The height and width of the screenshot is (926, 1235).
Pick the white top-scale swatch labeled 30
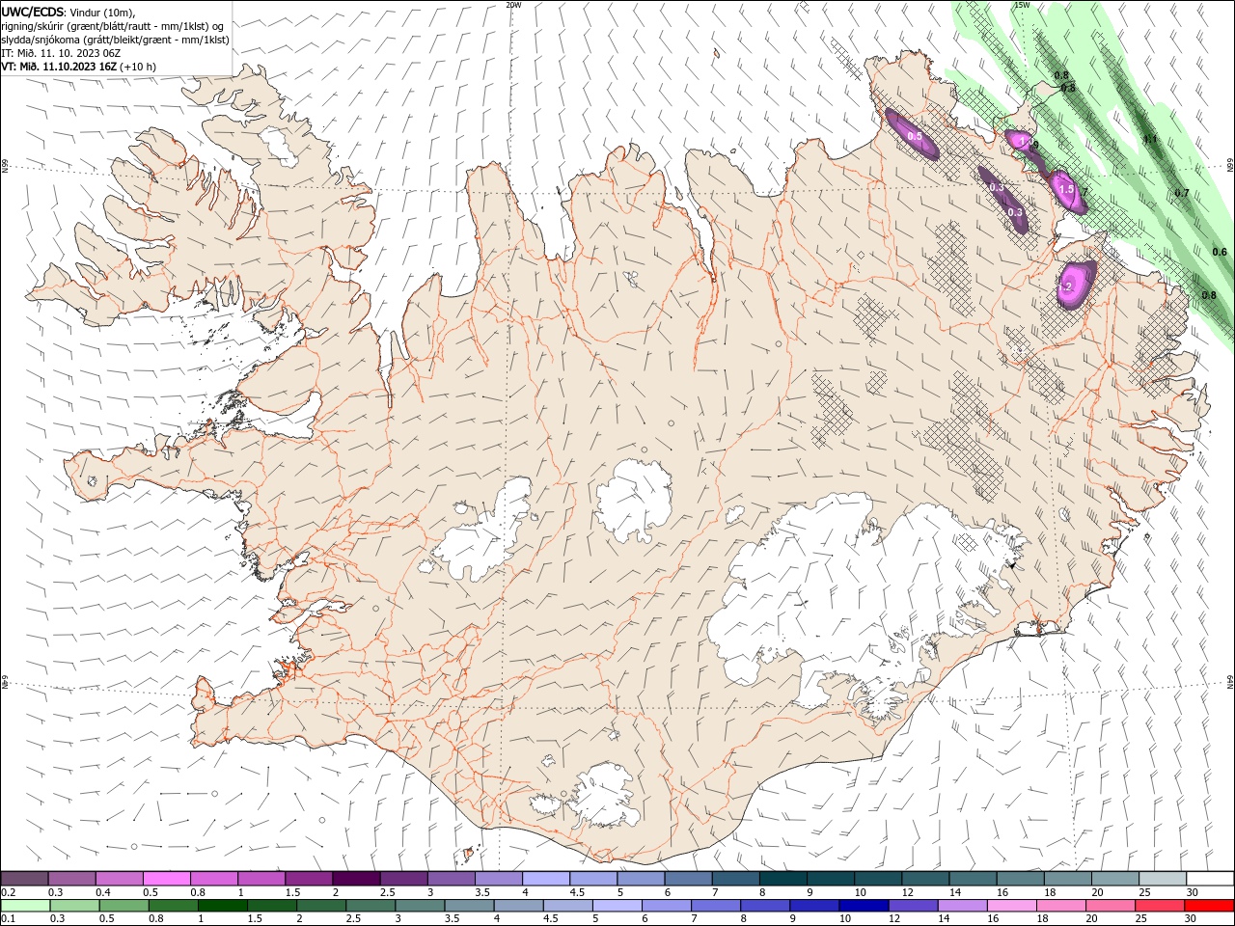tap(1210, 878)
